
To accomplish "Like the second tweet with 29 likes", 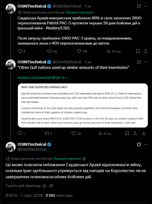I will 76,133.
